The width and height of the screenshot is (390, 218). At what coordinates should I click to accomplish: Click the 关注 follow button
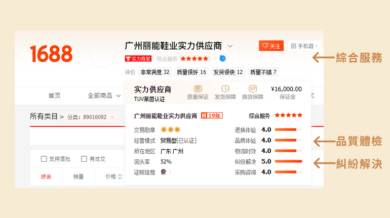pyautogui.click(x=271, y=46)
